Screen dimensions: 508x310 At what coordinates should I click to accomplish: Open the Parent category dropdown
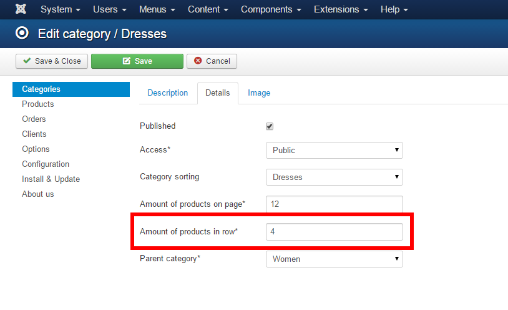point(334,259)
